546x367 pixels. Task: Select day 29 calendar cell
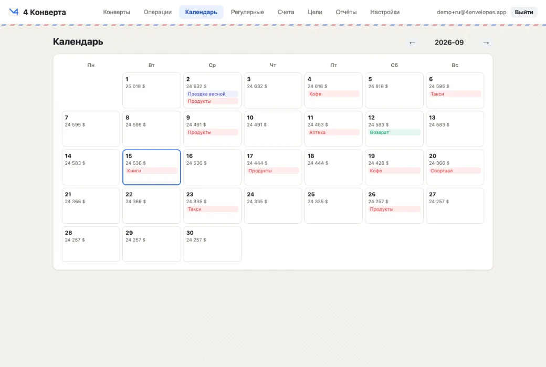152,244
